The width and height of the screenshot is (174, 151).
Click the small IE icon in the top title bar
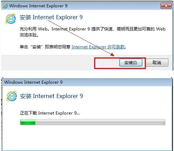point(5,6)
